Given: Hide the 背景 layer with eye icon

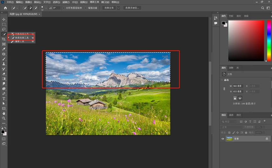Looking at the screenshot, I should [223, 139].
